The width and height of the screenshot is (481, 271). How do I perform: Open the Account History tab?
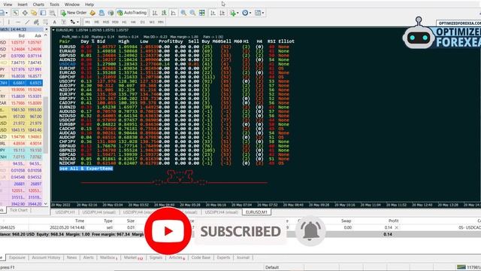(46, 257)
